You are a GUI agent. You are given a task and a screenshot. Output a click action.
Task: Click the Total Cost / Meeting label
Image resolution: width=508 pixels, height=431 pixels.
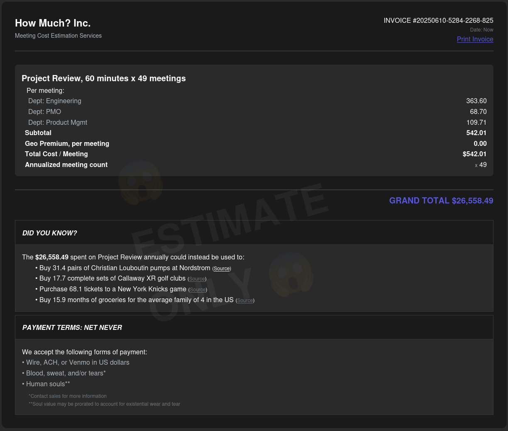(x=56, y=154)
